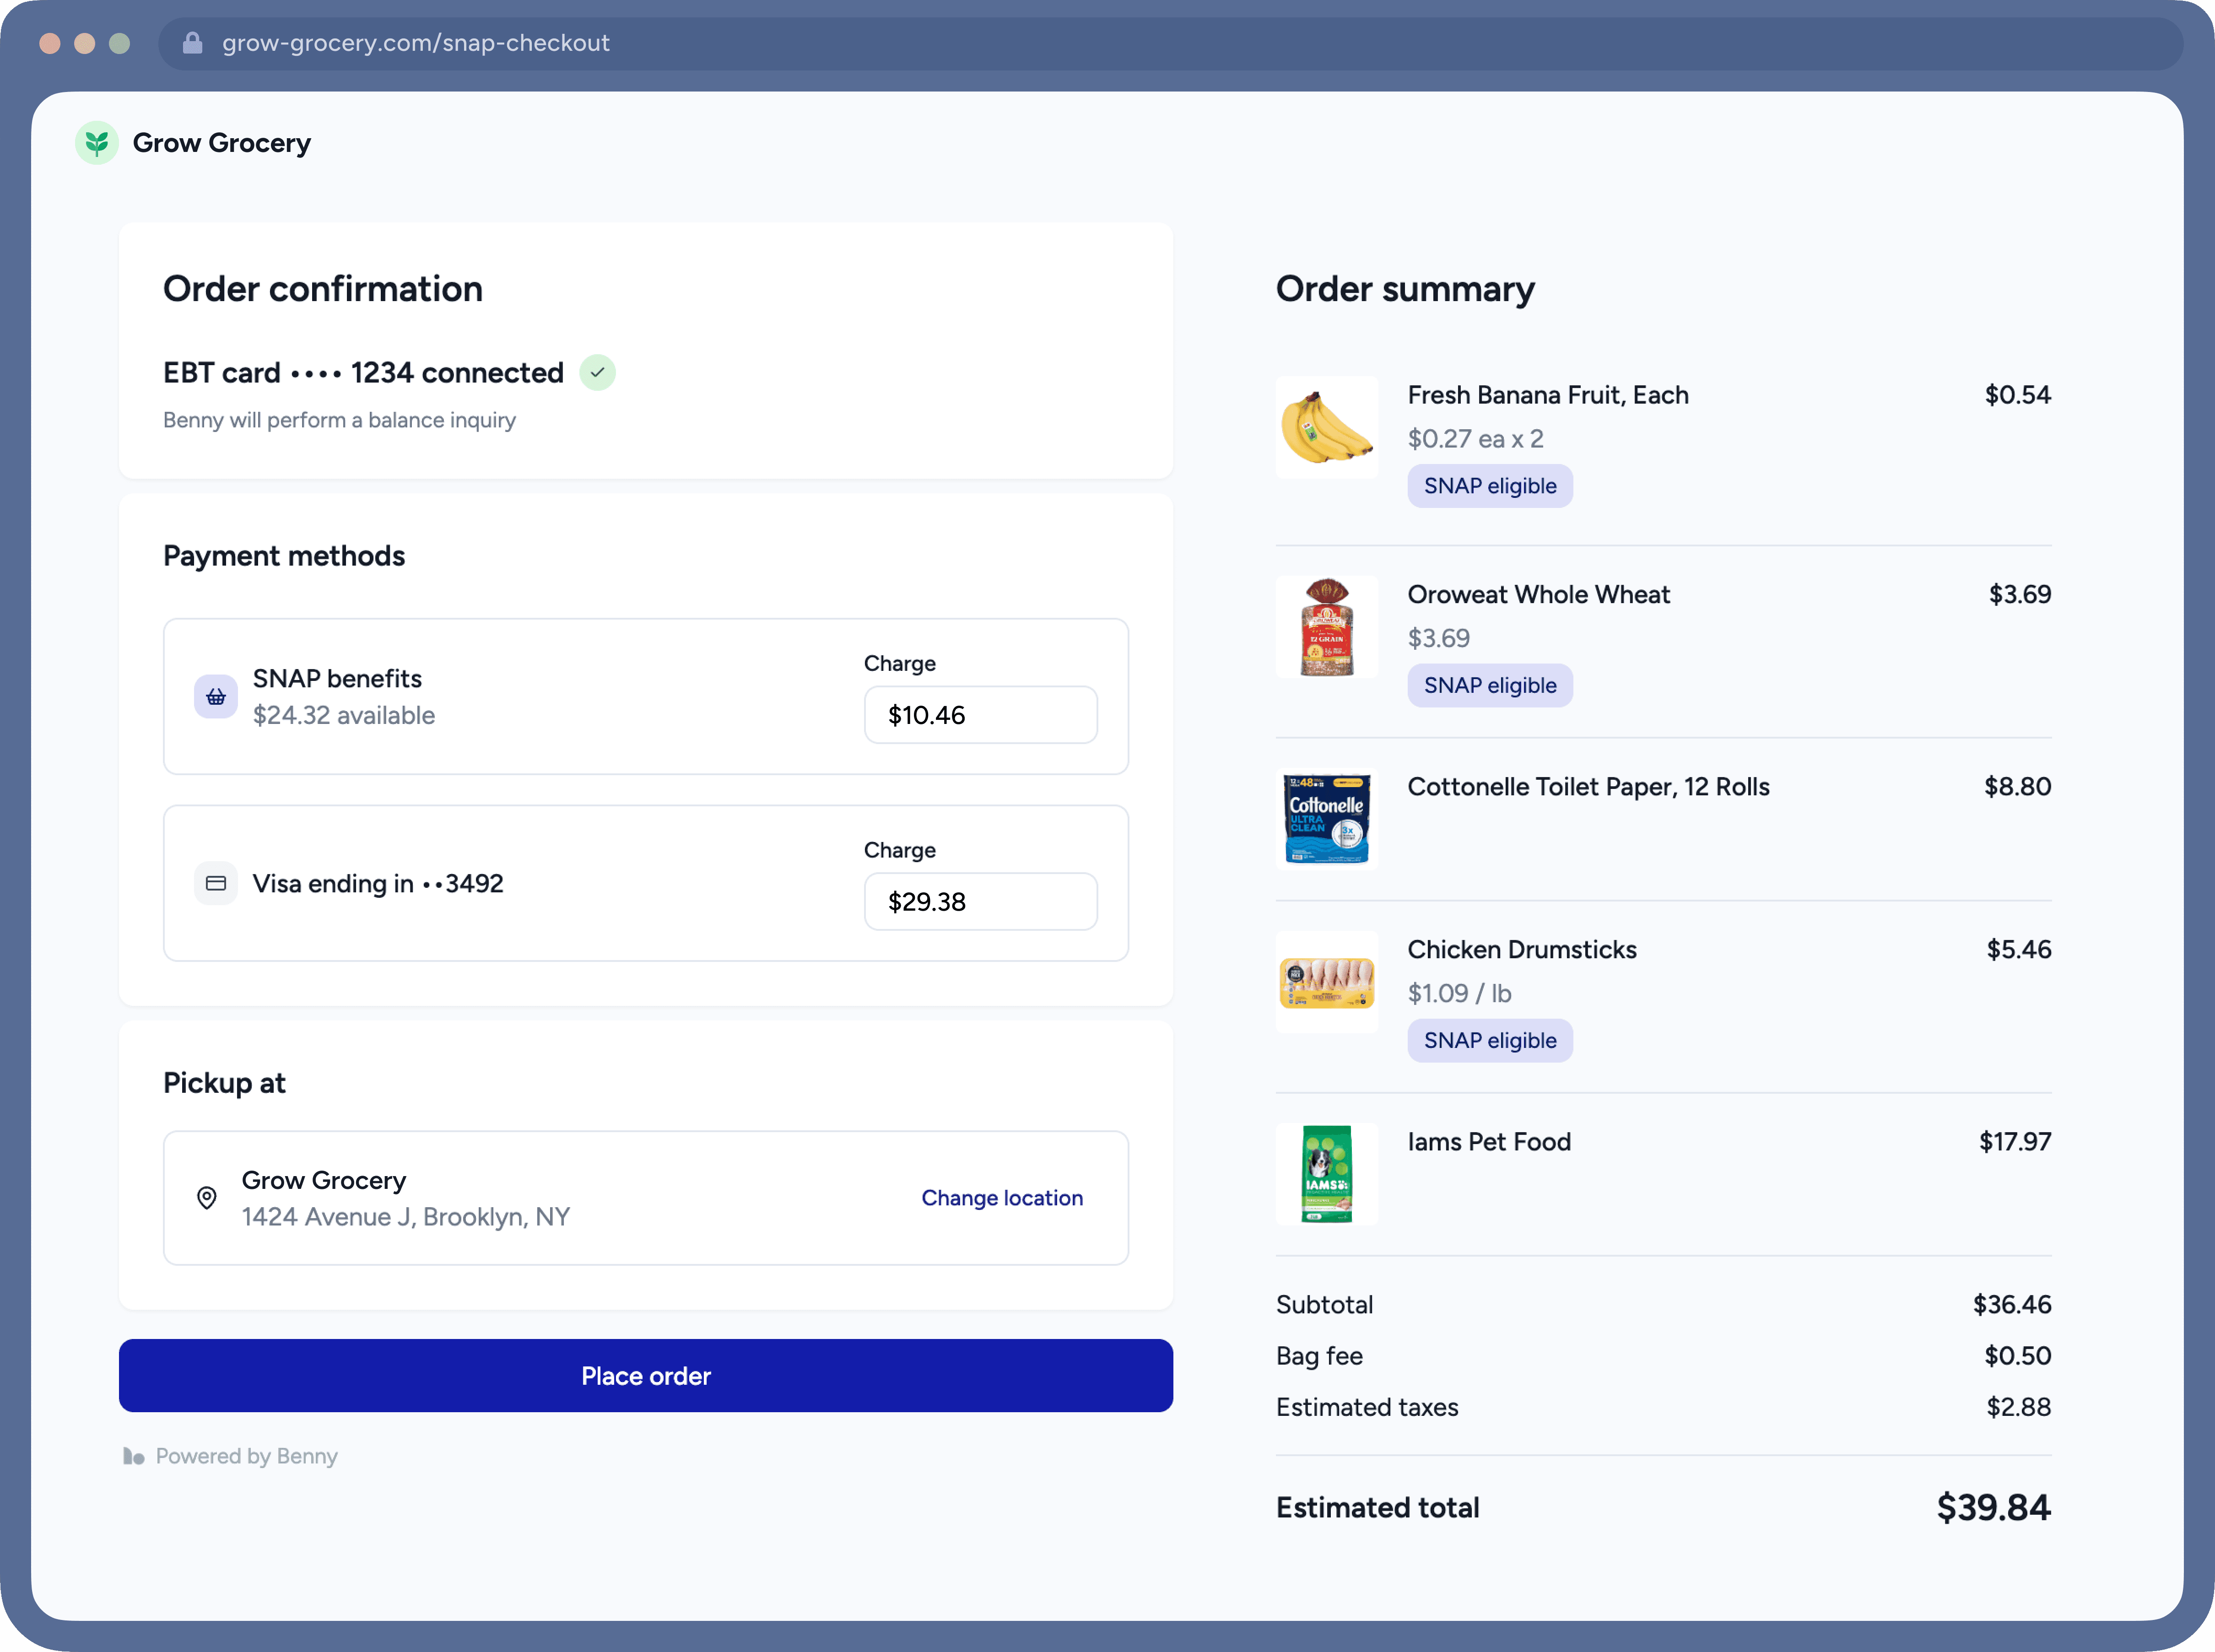
Task: Click the Visa credit card icon
Action: tap(215, 883)
